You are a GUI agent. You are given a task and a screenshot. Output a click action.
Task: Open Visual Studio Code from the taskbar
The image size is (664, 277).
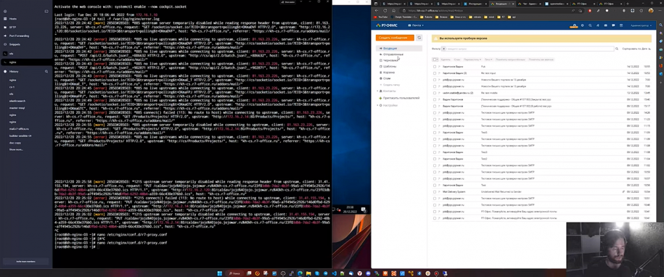tap(335, 274)
